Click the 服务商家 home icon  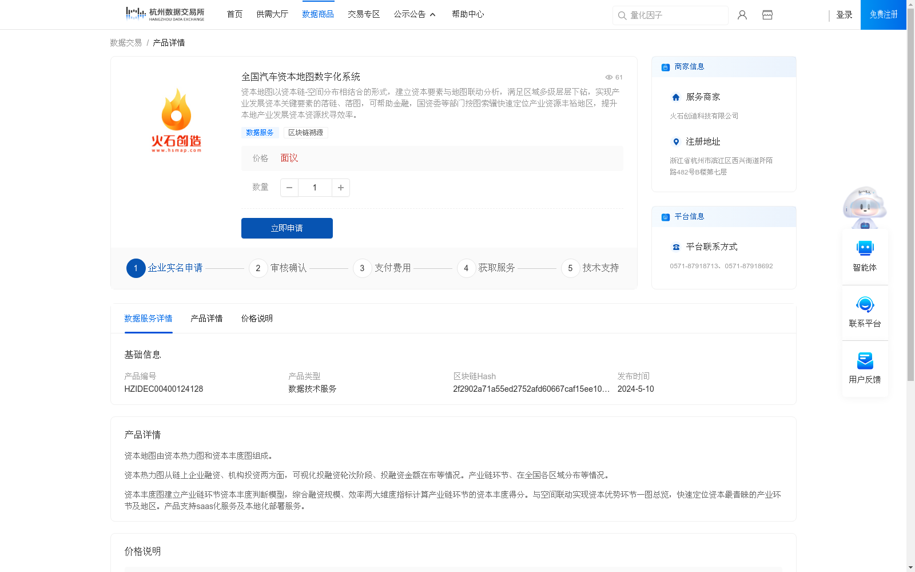pyautogui.click(x=676, y=97)
